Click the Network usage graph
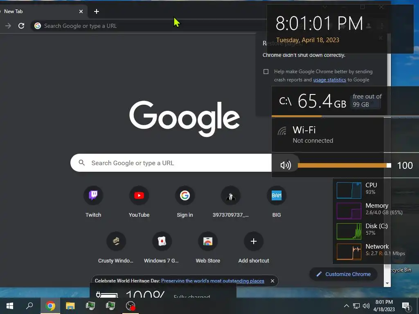This screenshot has height=314, width=419. point(349,252)
